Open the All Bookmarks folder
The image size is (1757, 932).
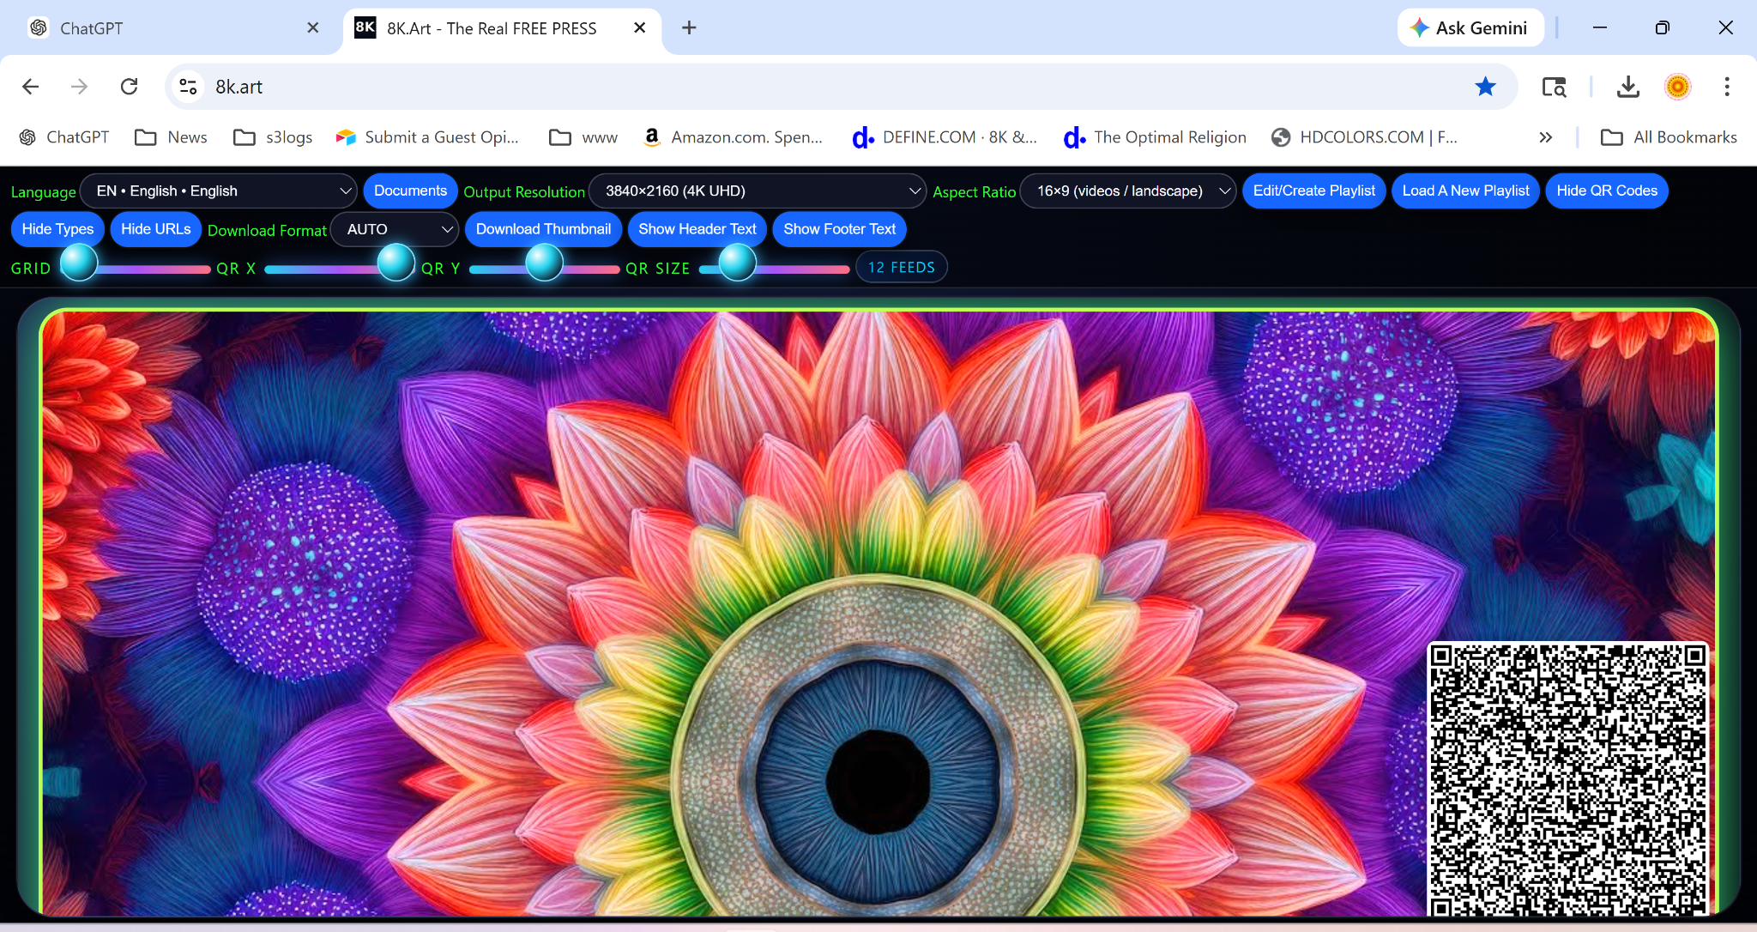(x=1669, y=137)
